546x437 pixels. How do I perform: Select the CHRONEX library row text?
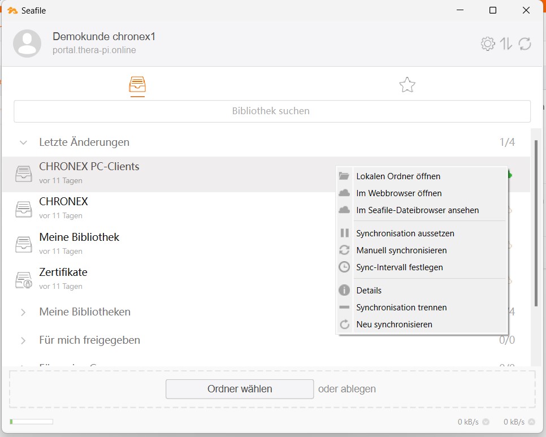pyautogui.click(x=63, y=202)
